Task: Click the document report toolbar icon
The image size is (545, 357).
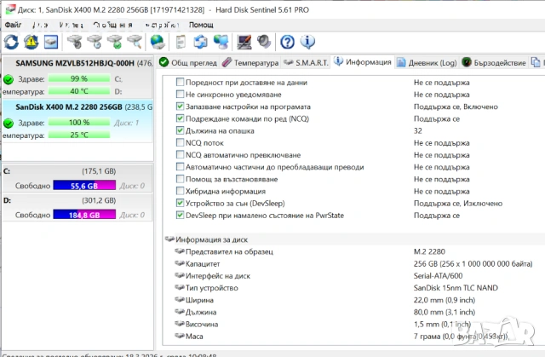Action: tap(181, 42)
